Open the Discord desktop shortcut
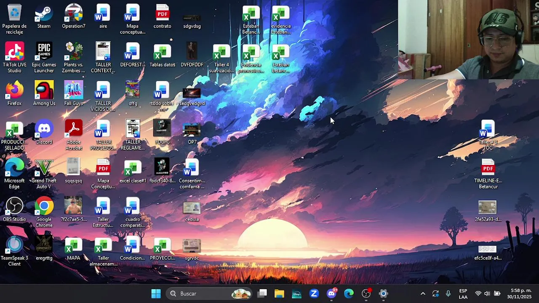Viewport: 539px width, 303px height. coord(44,132)
